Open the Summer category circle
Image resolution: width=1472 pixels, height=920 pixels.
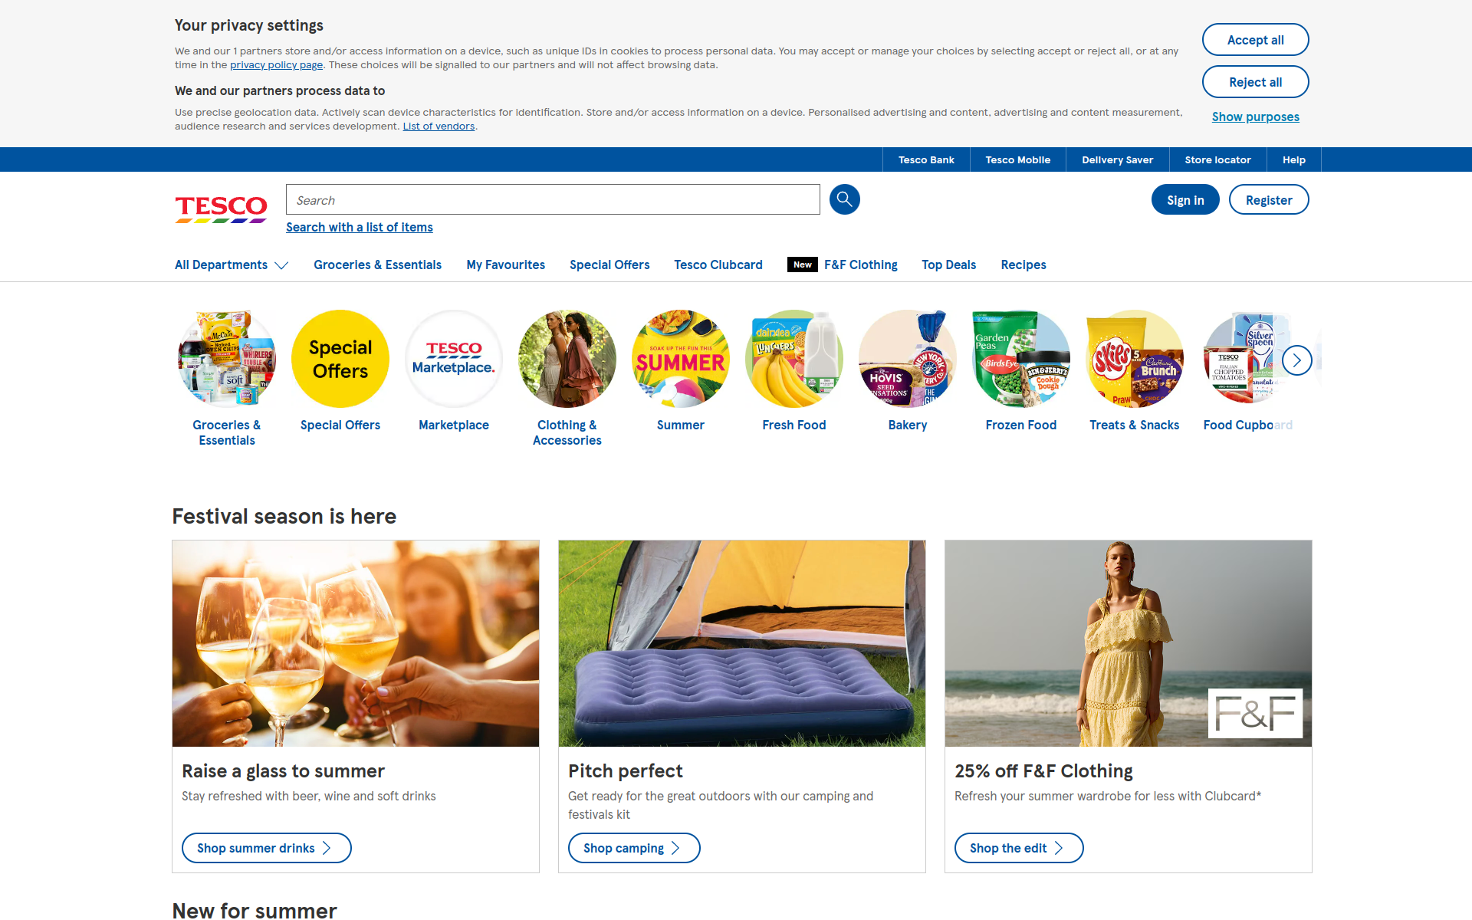tap(681, 359)
